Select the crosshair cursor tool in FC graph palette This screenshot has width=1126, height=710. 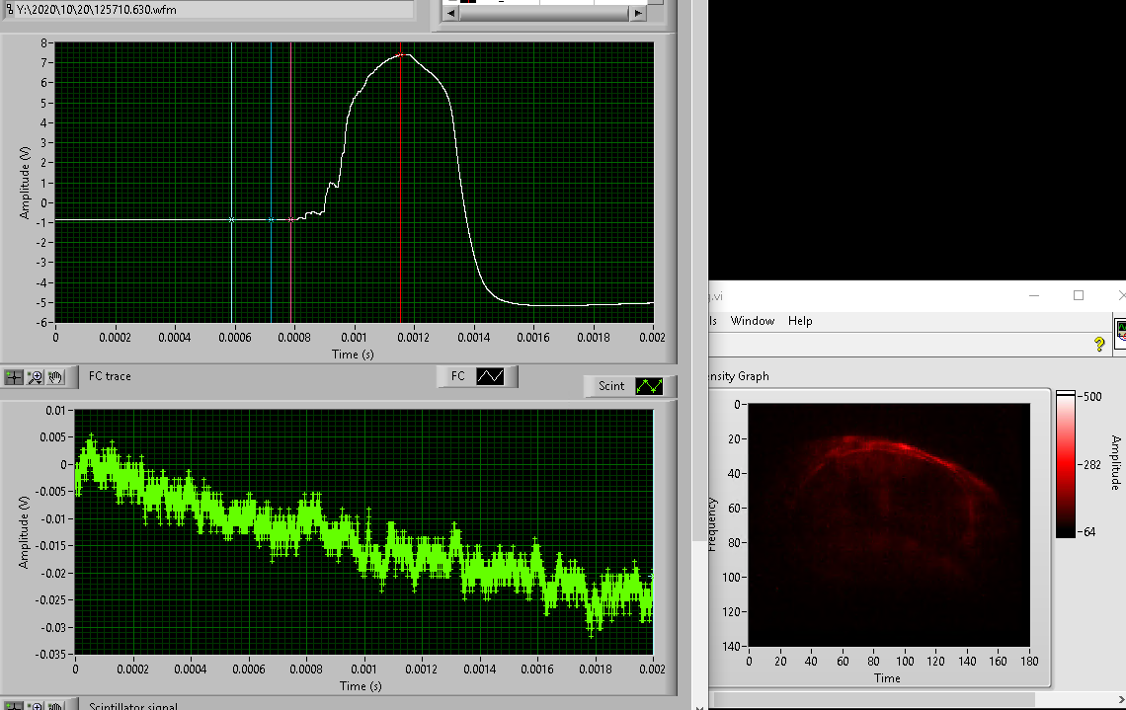(x=15, y=376)
